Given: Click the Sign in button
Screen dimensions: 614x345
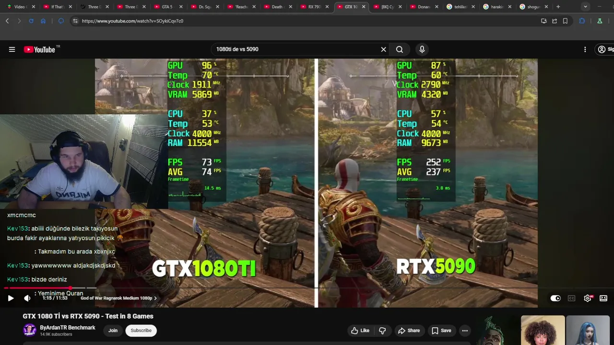Looking at the screenshot, I should click(x=605, y=49).
